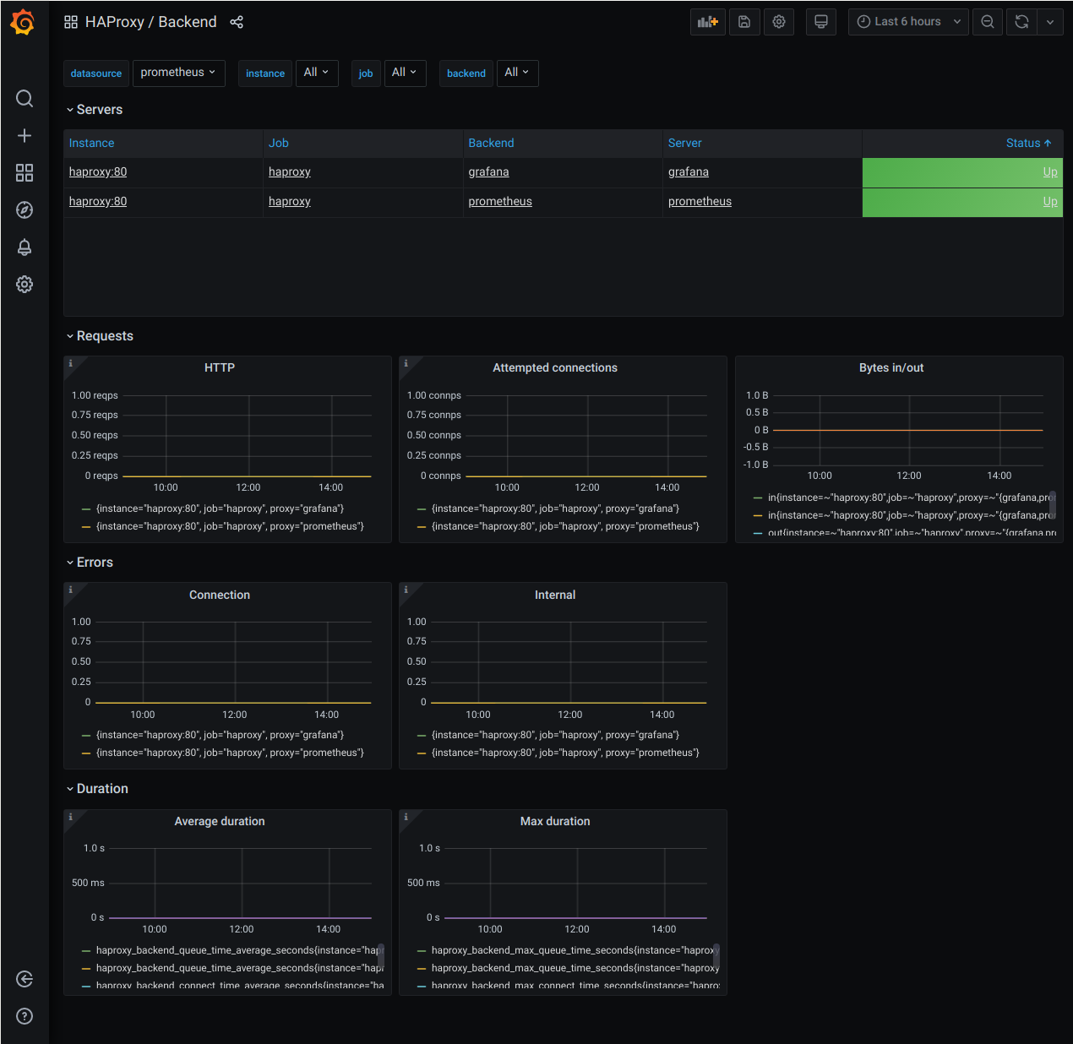Click the Bytes in/out legend scrollbar
The image size is (1073, 1044).
point(1053,505)
